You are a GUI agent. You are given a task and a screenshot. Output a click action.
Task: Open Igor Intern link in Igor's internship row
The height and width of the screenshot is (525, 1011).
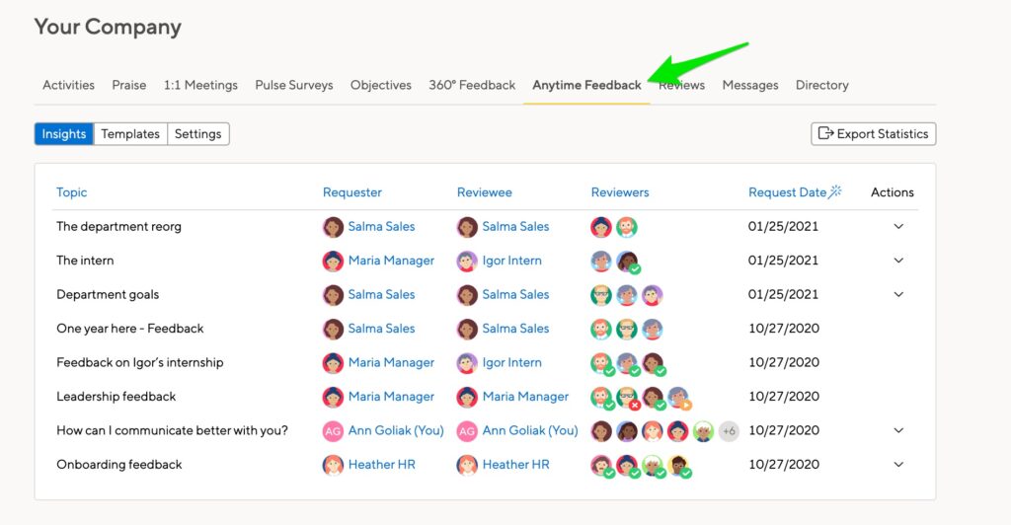(x=512, y=363)
